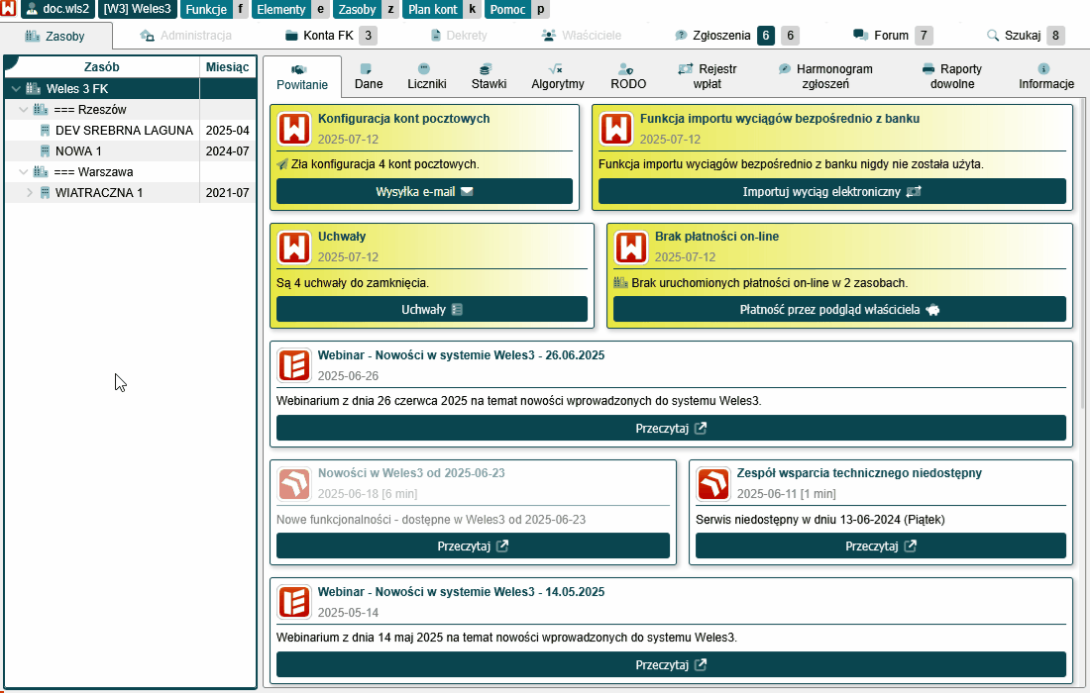Click the icon of Funkcja importu wyciągów card

point(616,129)
